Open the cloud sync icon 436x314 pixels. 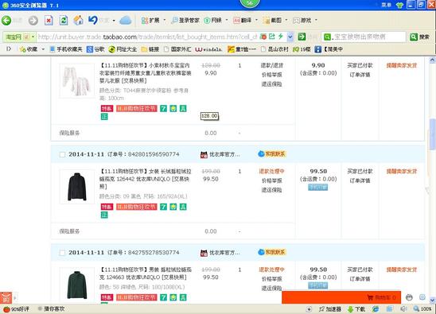coord(126,21)
